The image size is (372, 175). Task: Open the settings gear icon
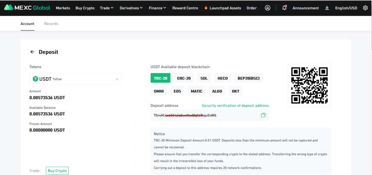365,8
